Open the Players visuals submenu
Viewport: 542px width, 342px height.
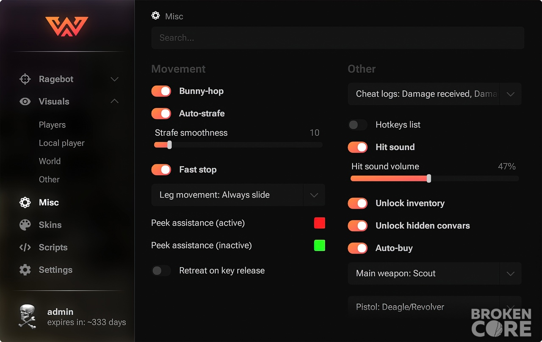52,125
